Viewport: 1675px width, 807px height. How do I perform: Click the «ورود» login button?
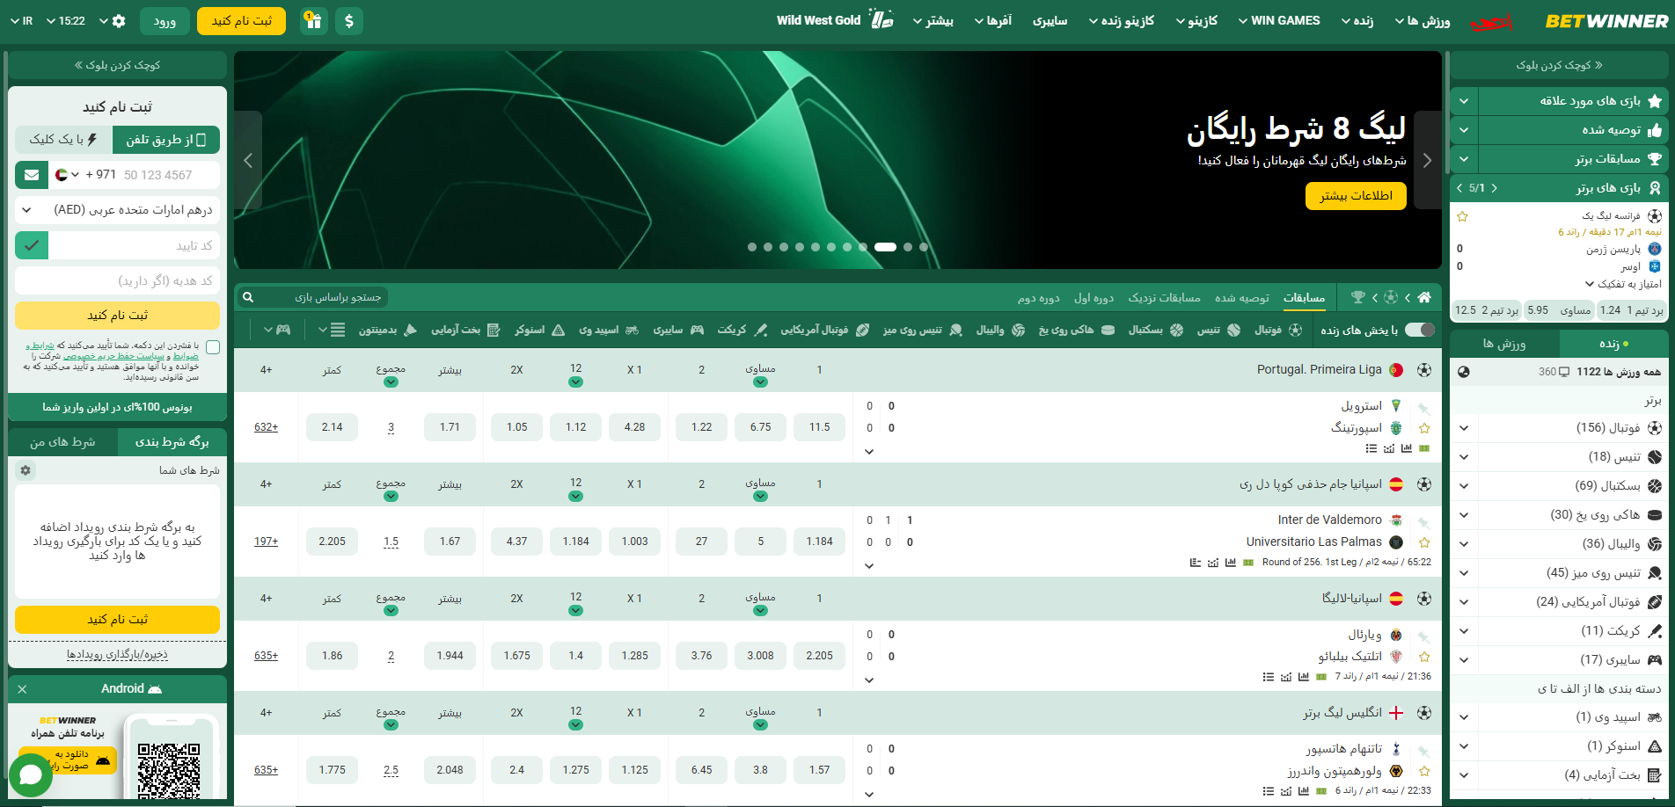click(165, 21)
